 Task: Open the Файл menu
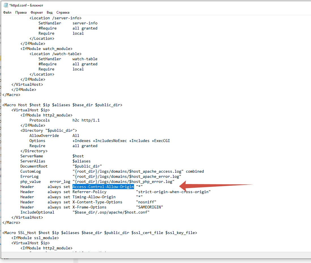7,12
